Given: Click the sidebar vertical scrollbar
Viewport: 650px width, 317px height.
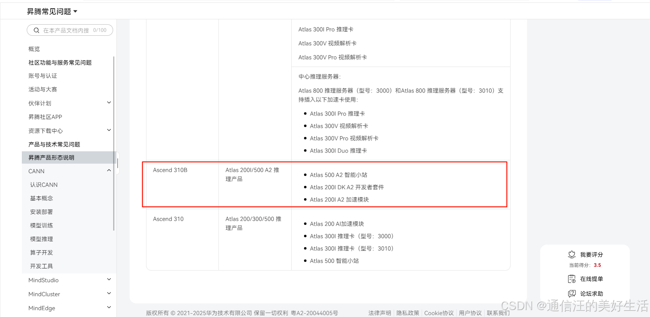Looking at the screenshot, I should click(x=114, y=143).
